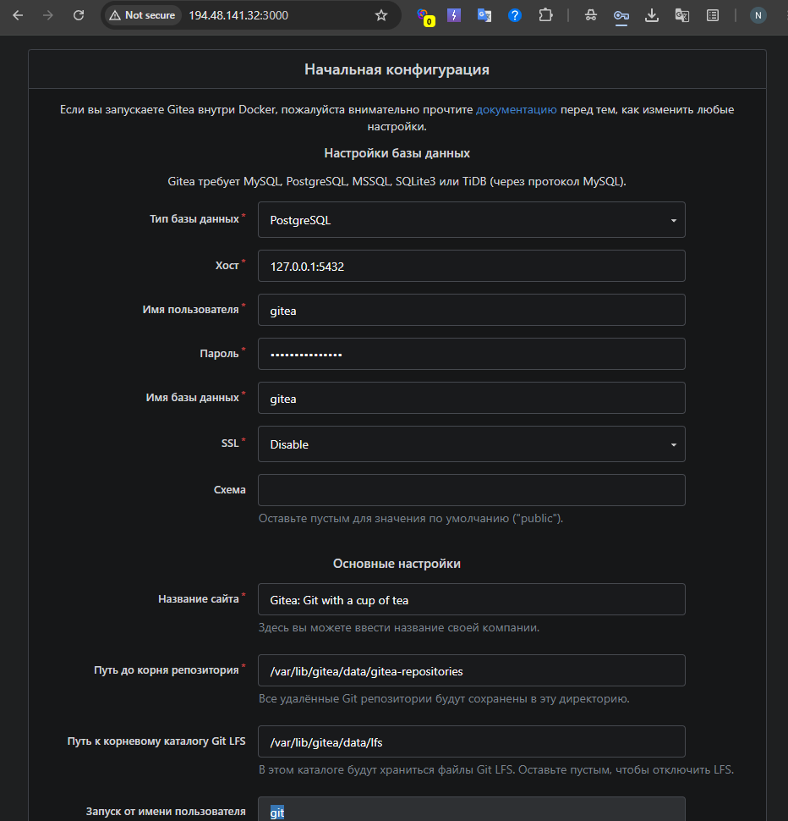
Task: Click the Имя базы данных field
Action: [472, 398]
